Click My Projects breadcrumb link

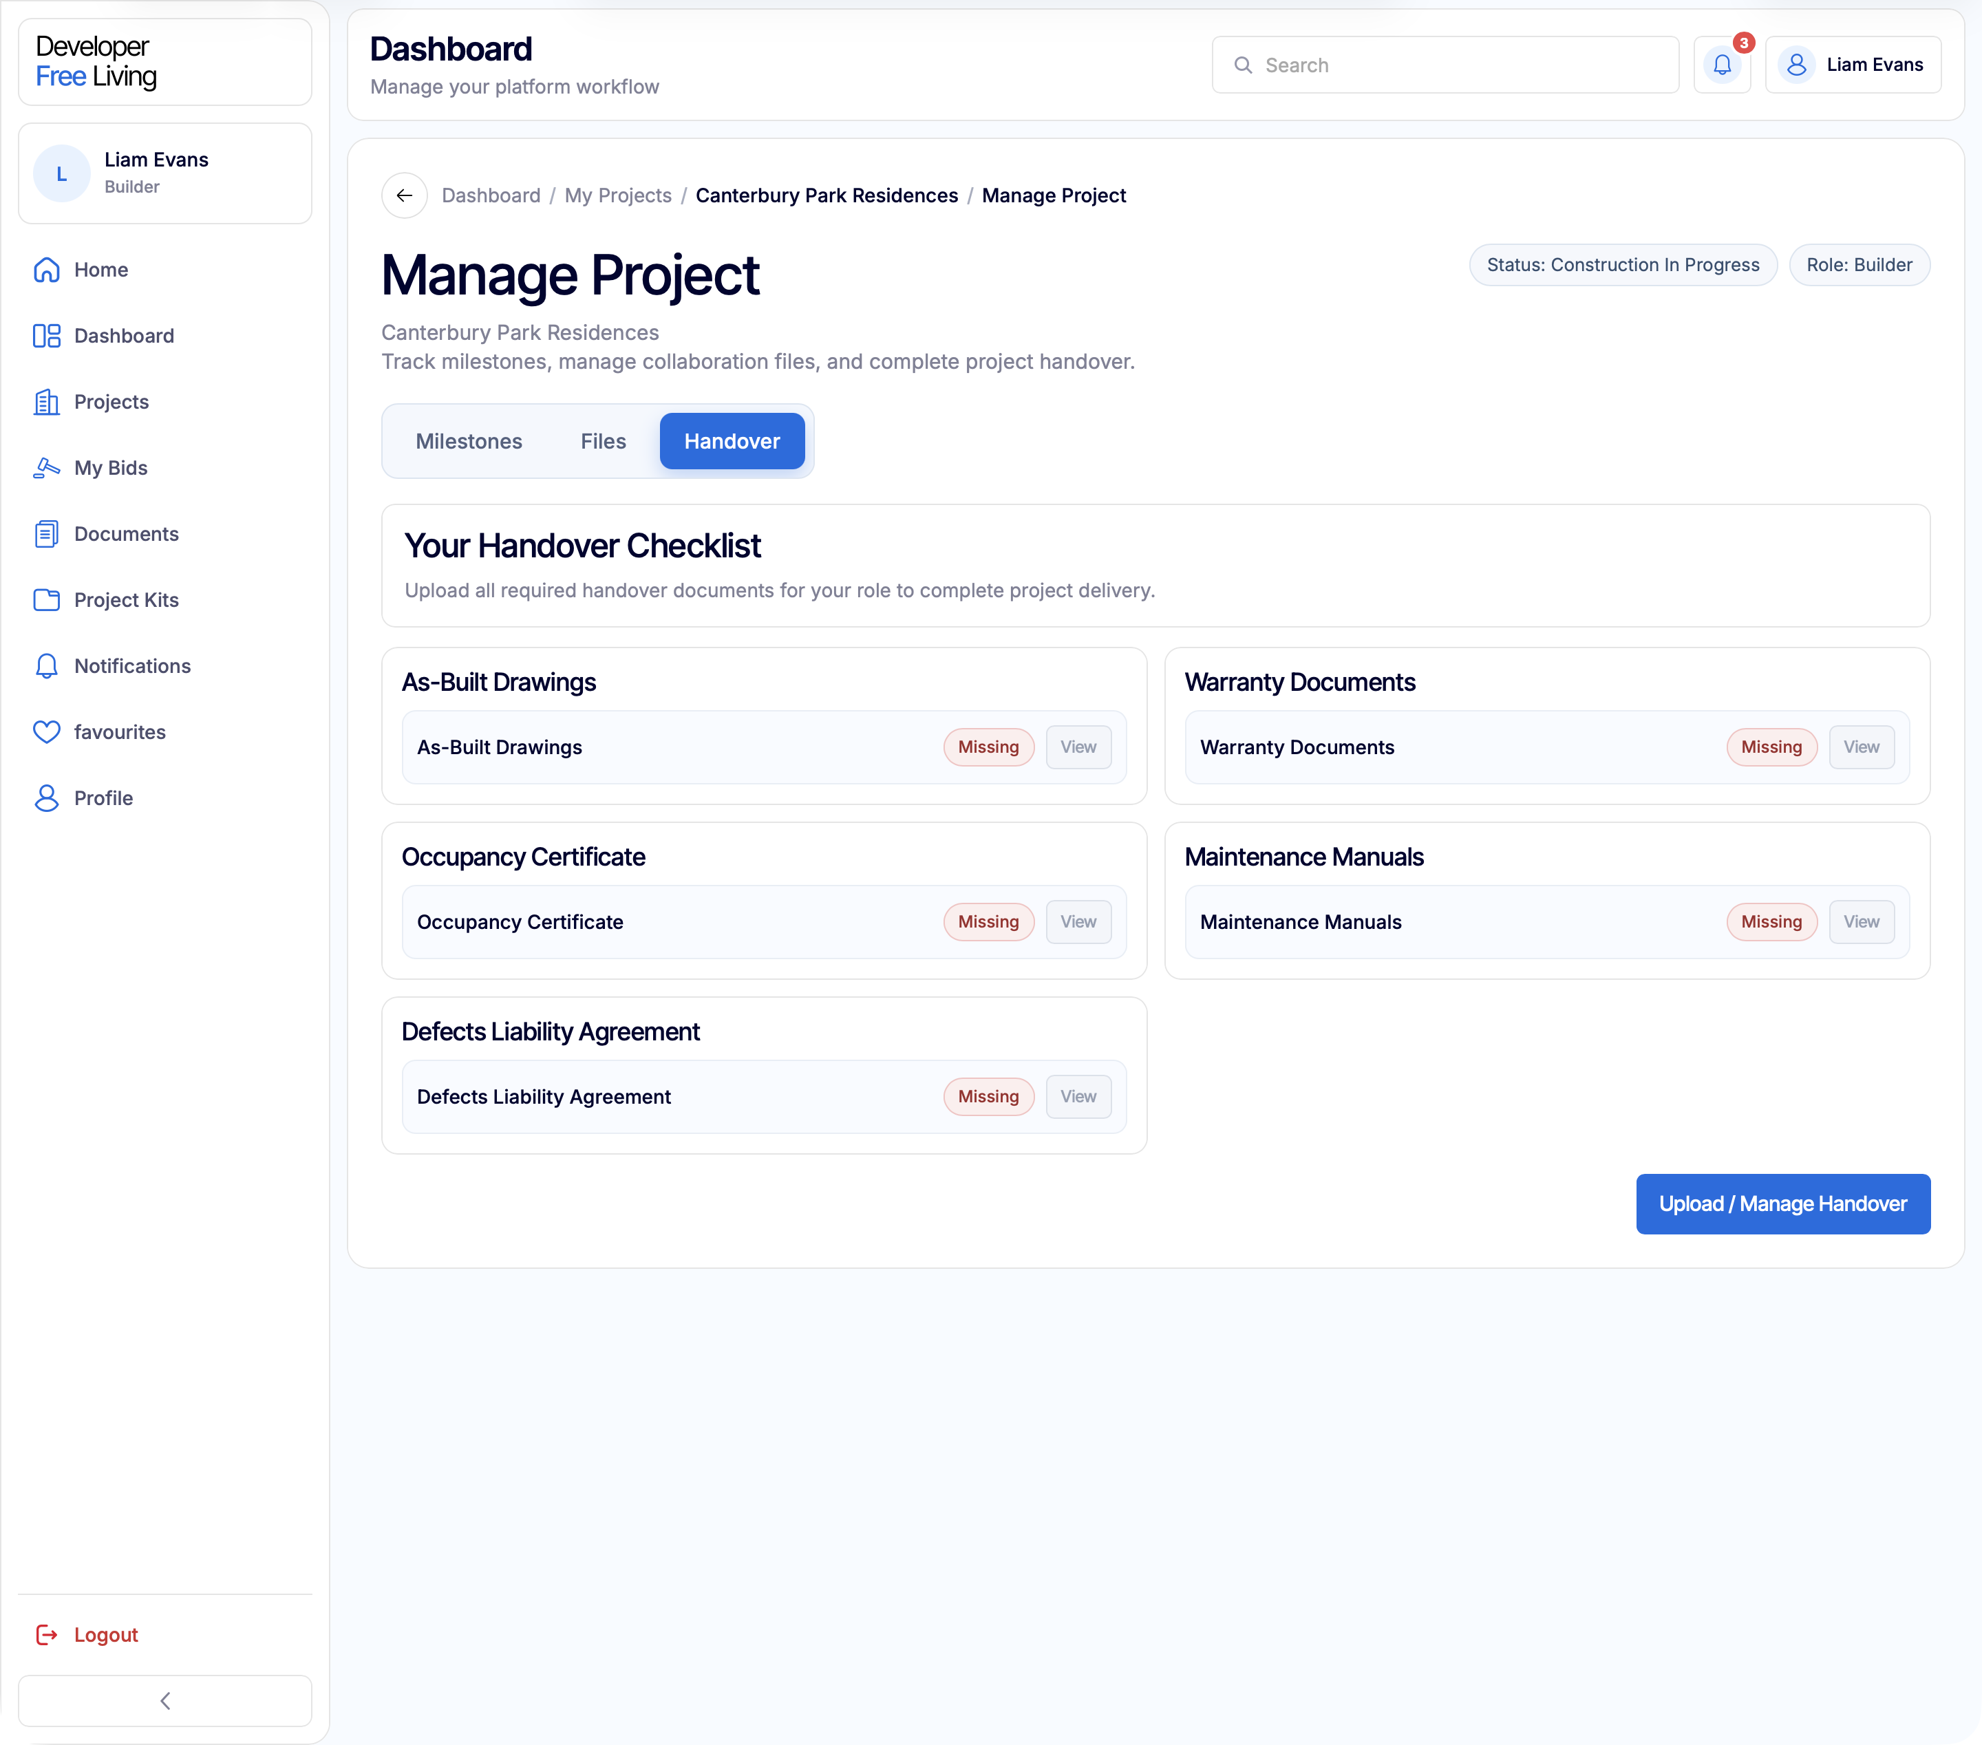pyautogui.click(x=618, y=196)
